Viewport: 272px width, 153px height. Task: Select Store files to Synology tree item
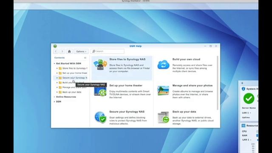pos(75,68)
